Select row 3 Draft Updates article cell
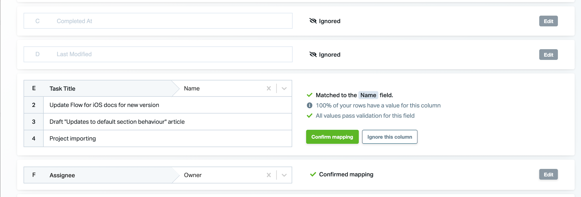581x197 pixels. tap(167, 122)
